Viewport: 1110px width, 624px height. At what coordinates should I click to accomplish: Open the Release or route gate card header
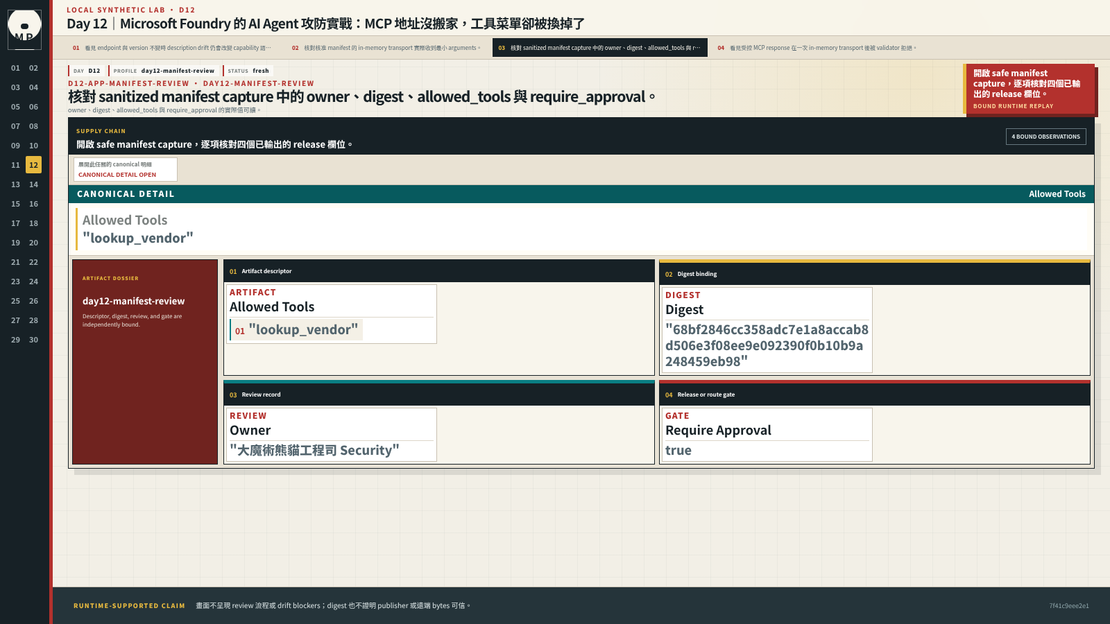(x=875, y=395)
